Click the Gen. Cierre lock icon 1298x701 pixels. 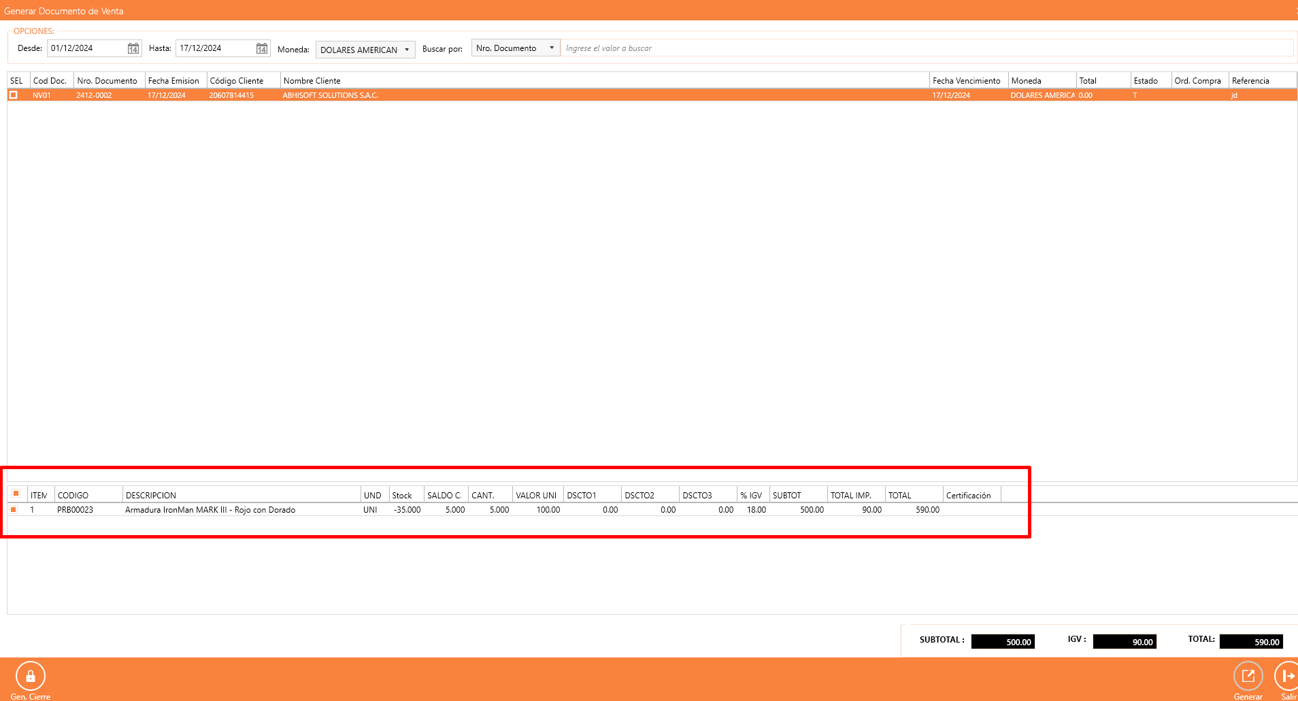[31, 676]
